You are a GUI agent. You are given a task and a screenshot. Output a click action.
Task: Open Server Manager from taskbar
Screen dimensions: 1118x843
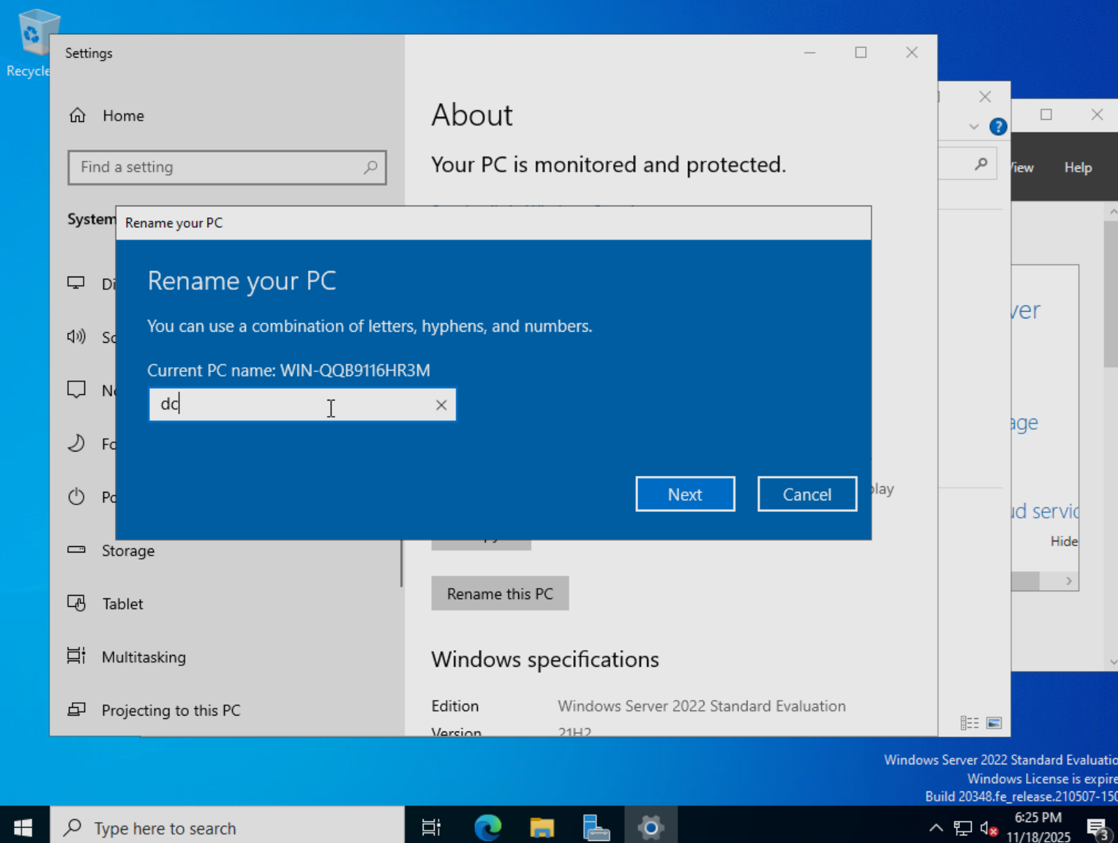pyautogui.click(x=596, y=827)
